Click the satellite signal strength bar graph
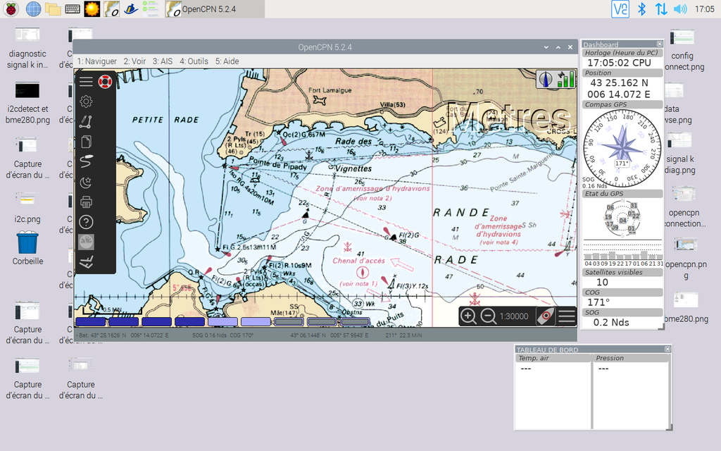Image resolution: width=721 pixels, height=451 pixels. [x=622, y=252]
